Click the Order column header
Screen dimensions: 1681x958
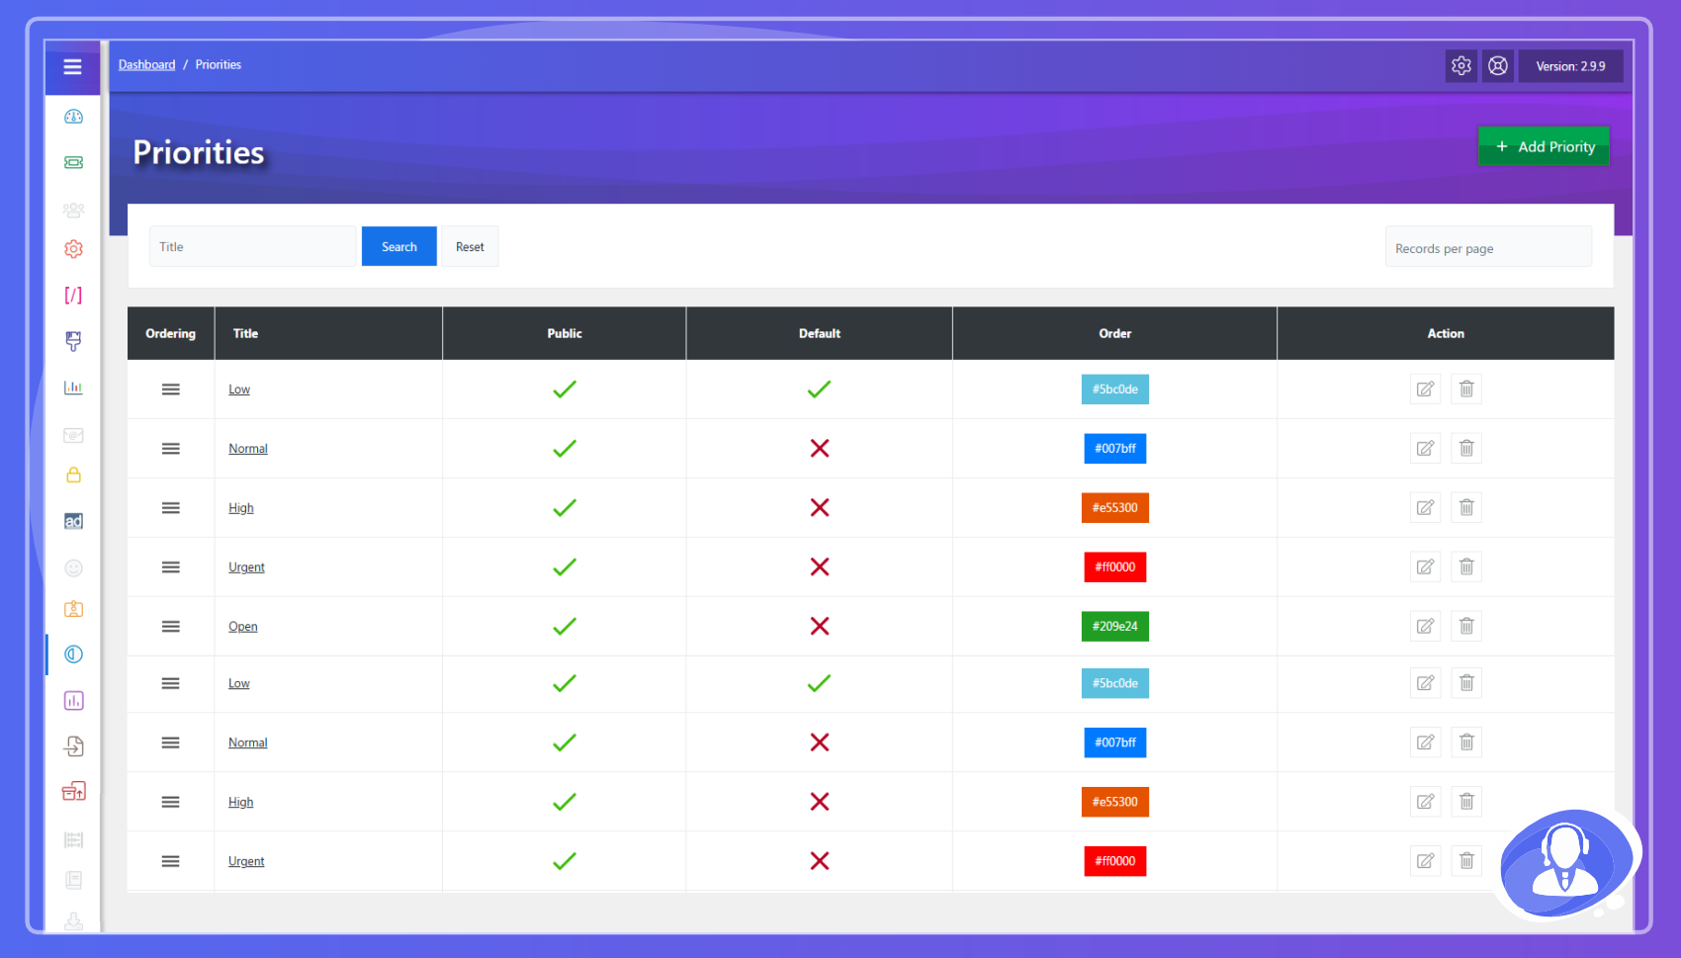[1115, 334]
